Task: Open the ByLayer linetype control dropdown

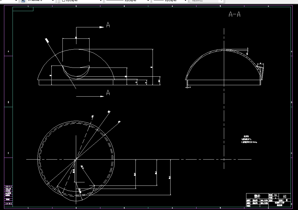Action: coord(127,1)
